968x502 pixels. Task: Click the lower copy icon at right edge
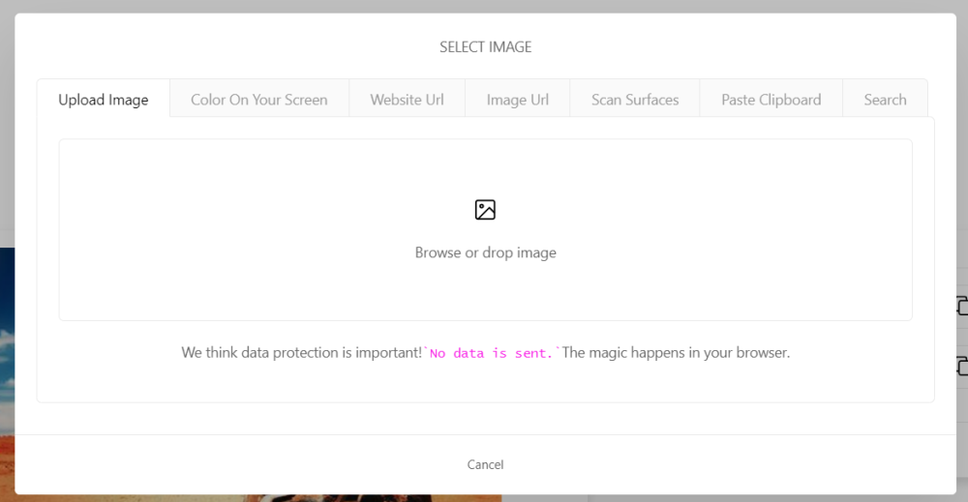tap(962, 365)
